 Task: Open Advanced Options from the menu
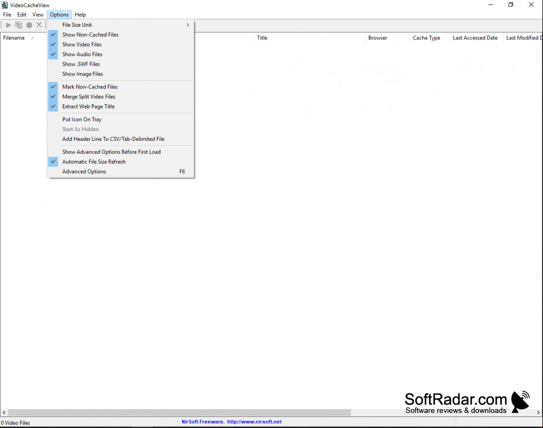[x=121, y=171]
